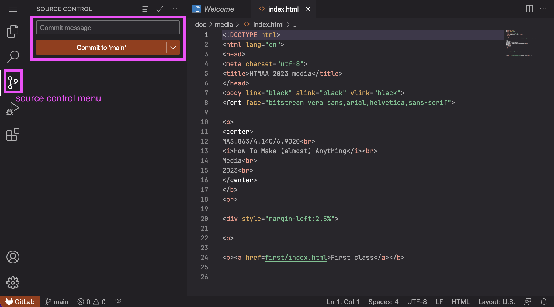
Task: Click the Commit checkmark icon
Action: tap(160, 9)
